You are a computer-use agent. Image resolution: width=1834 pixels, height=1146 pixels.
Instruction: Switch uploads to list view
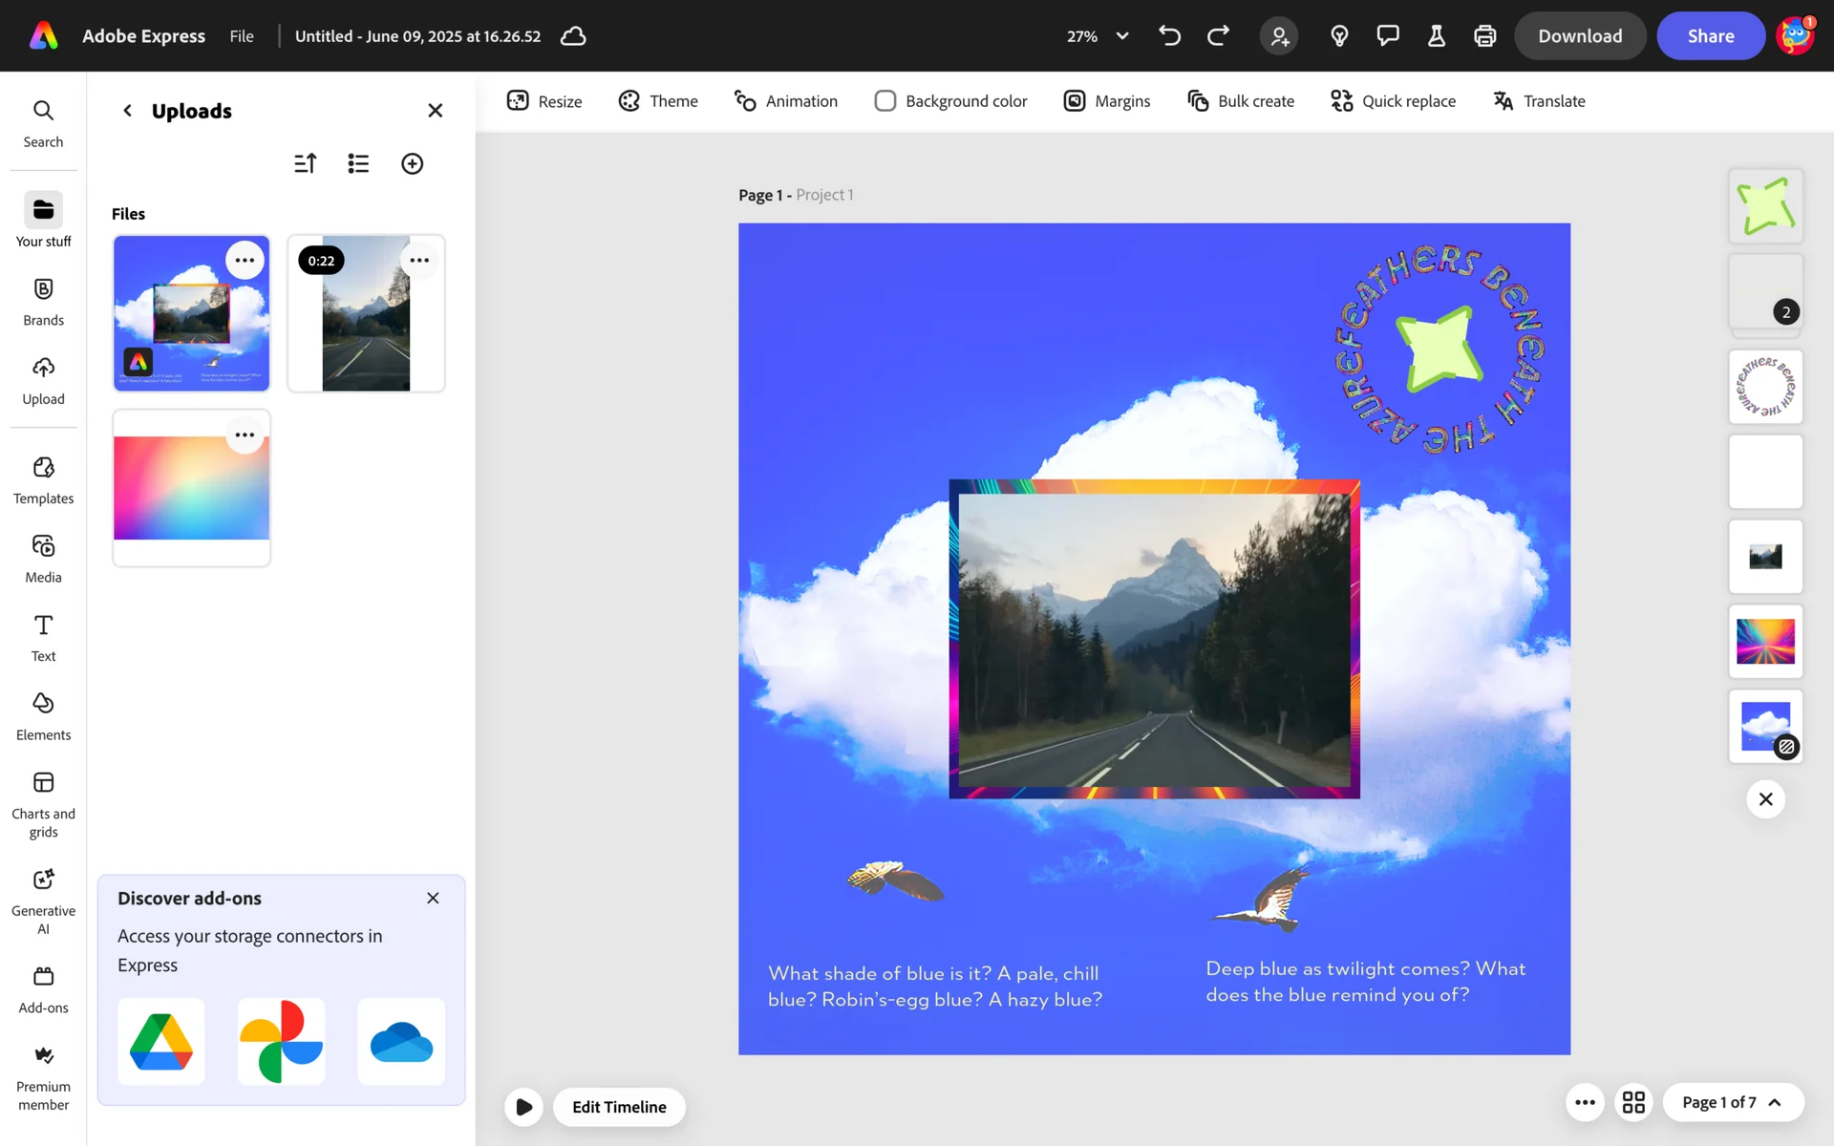click(x=358, y=163)
